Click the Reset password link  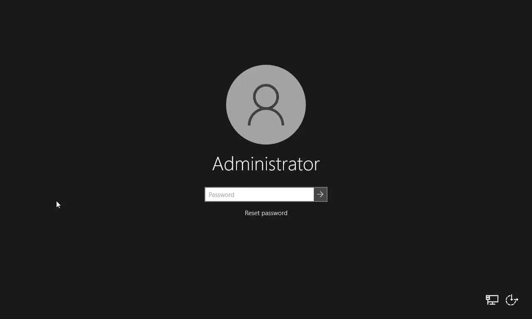266,213
